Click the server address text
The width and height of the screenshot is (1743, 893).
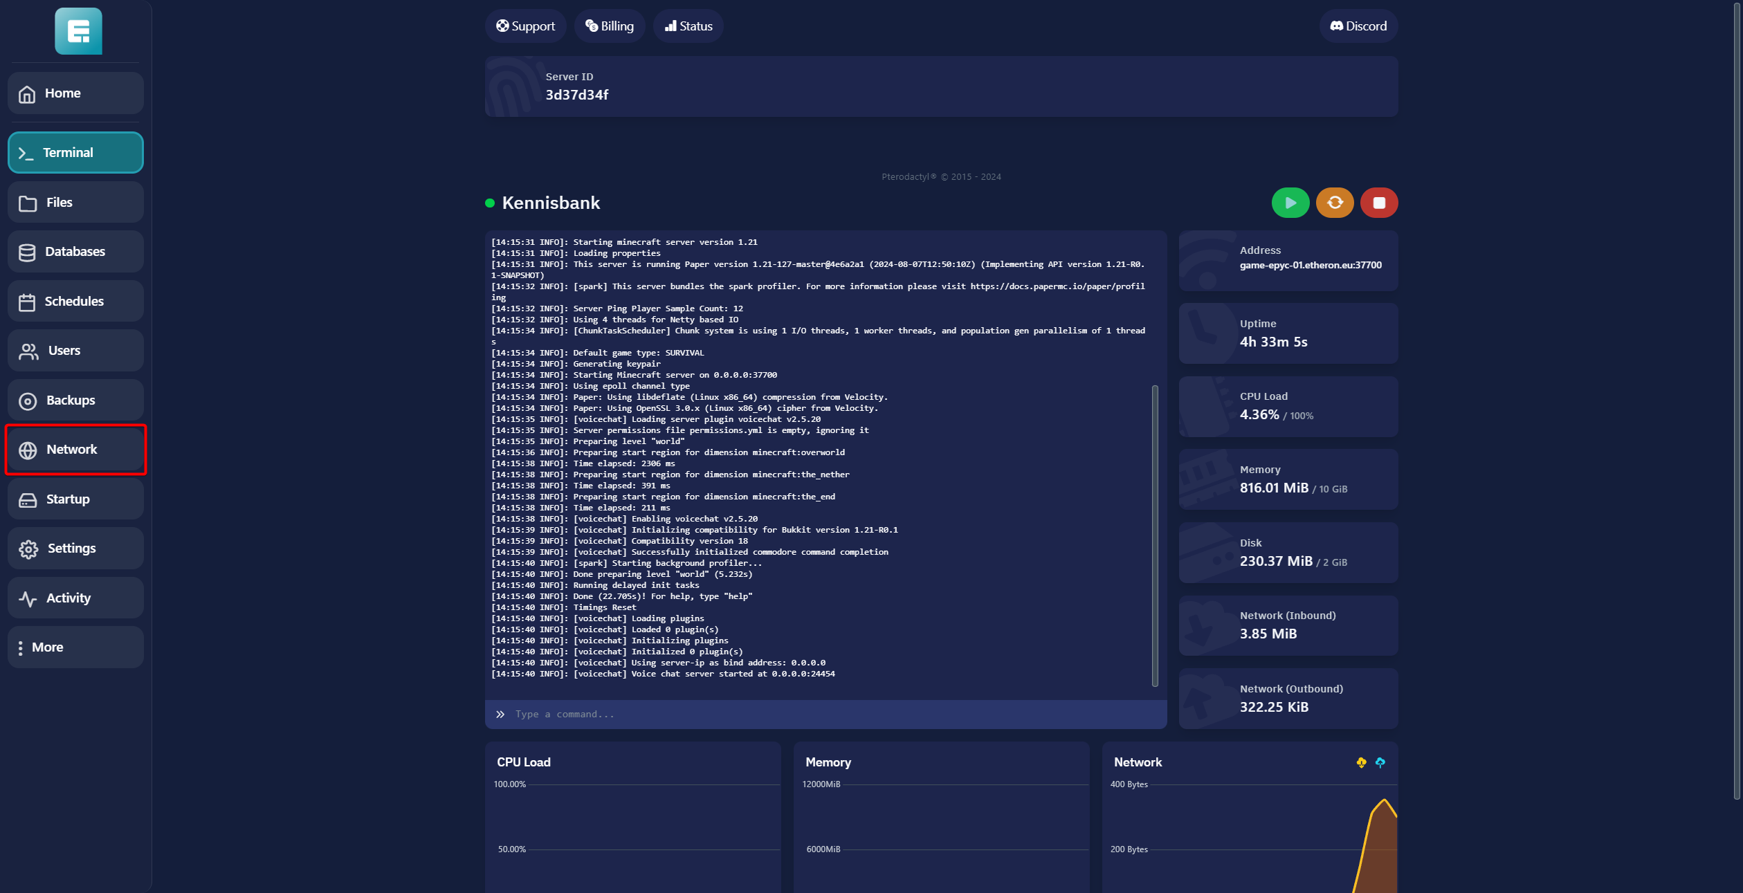[1310, 265]
